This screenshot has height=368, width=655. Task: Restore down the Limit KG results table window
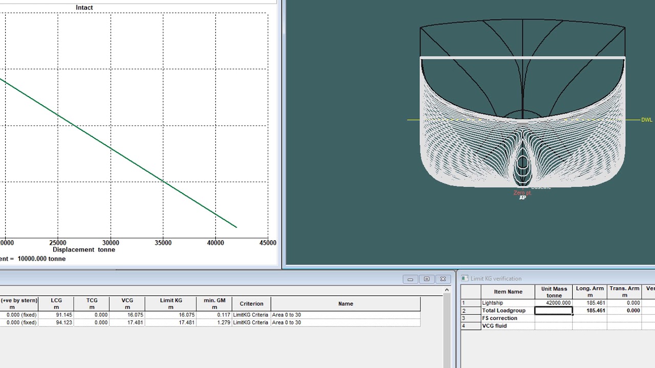pyautogui.click(x=426, y=279)
